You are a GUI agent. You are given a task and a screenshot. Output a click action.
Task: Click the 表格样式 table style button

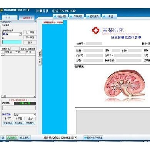coord(6,49)
